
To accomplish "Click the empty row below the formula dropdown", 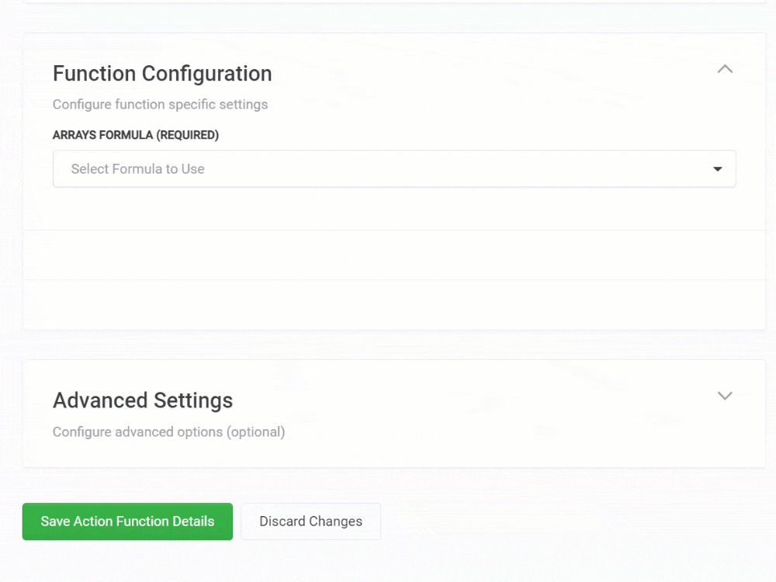I will click(394, 255).
